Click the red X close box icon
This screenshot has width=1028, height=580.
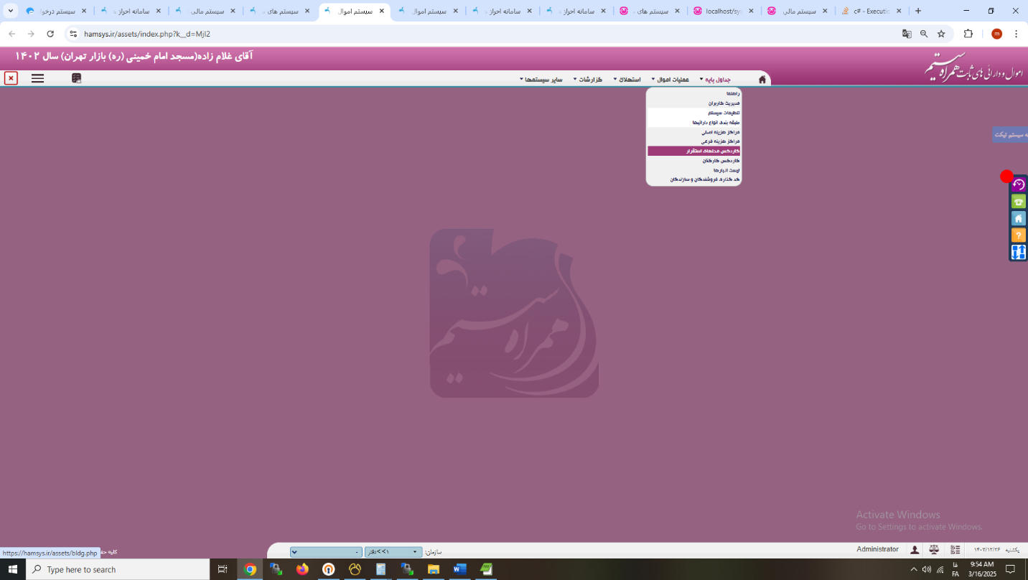coord(11,78)
